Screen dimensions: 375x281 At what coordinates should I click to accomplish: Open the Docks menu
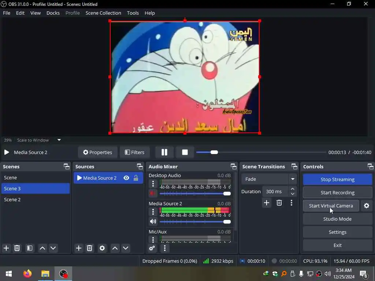[x=53, y=13]
